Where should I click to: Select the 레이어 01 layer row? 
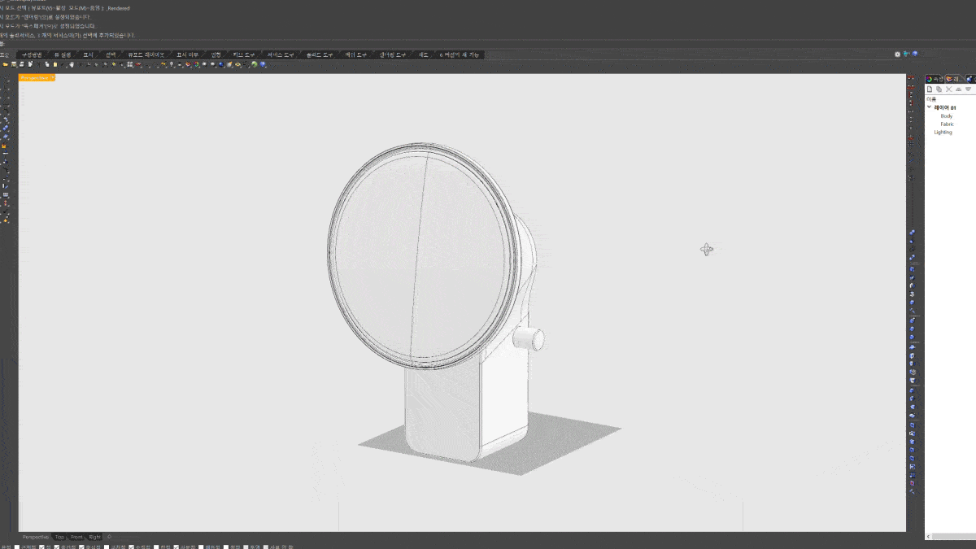945,107
